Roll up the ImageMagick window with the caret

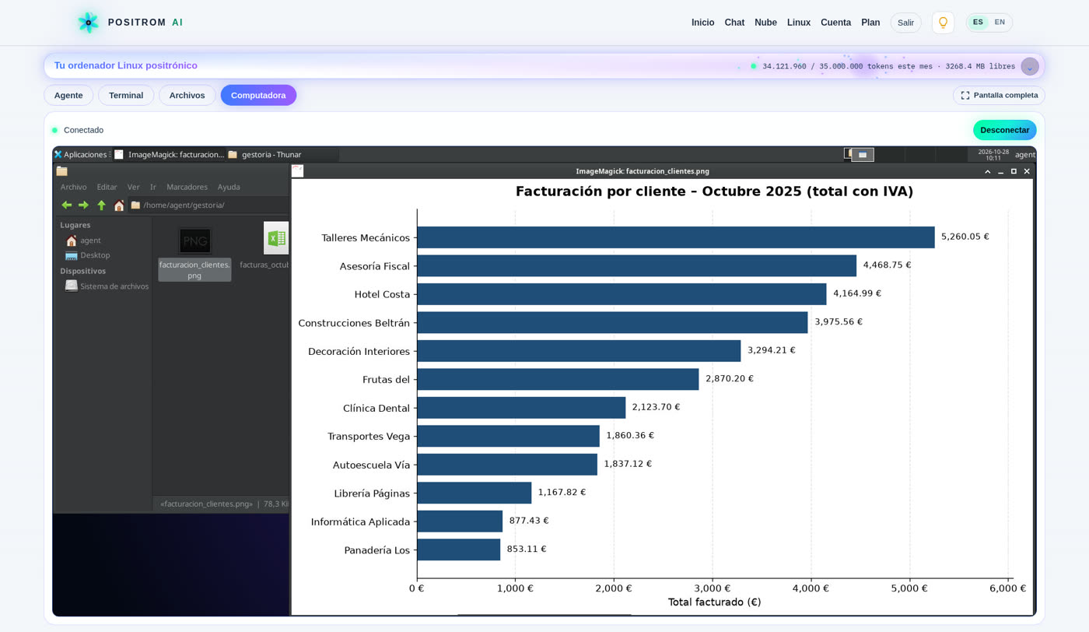point(988,171)
